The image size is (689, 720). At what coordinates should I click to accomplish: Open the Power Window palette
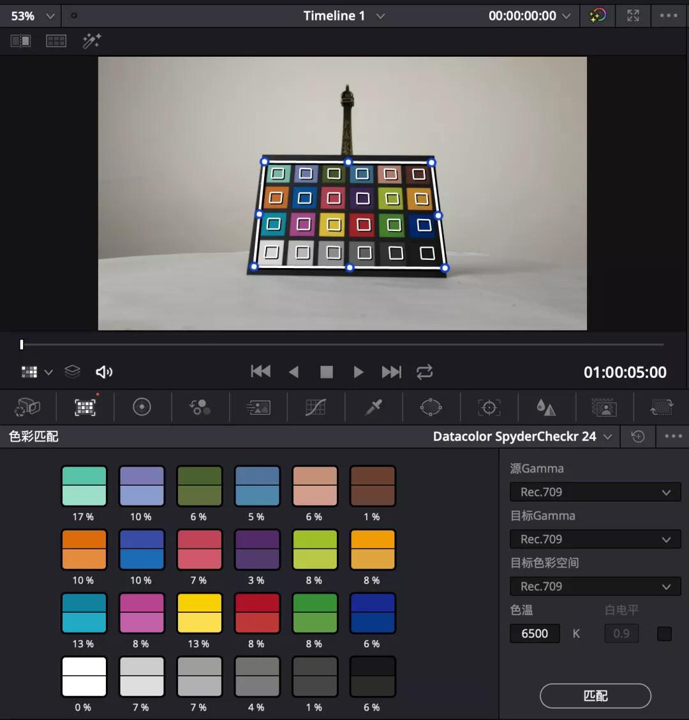(431, 407)
